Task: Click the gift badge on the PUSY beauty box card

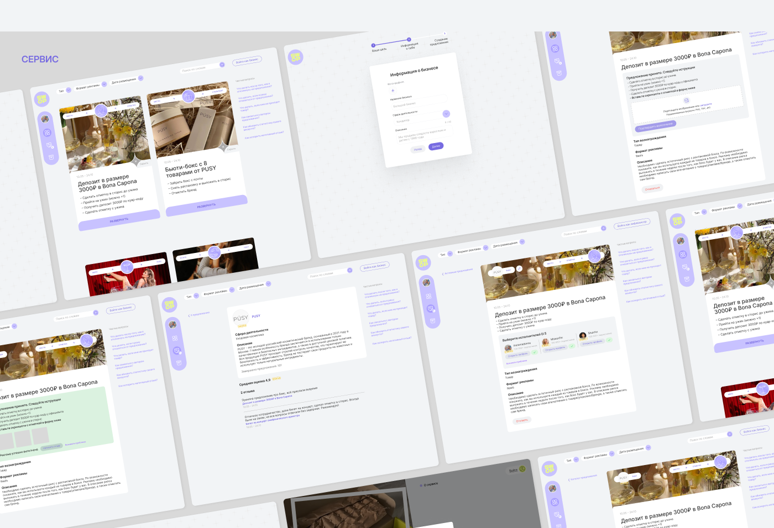Action: [x=189, y=96]
